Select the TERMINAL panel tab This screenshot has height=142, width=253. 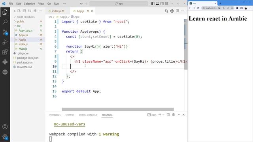107,115
